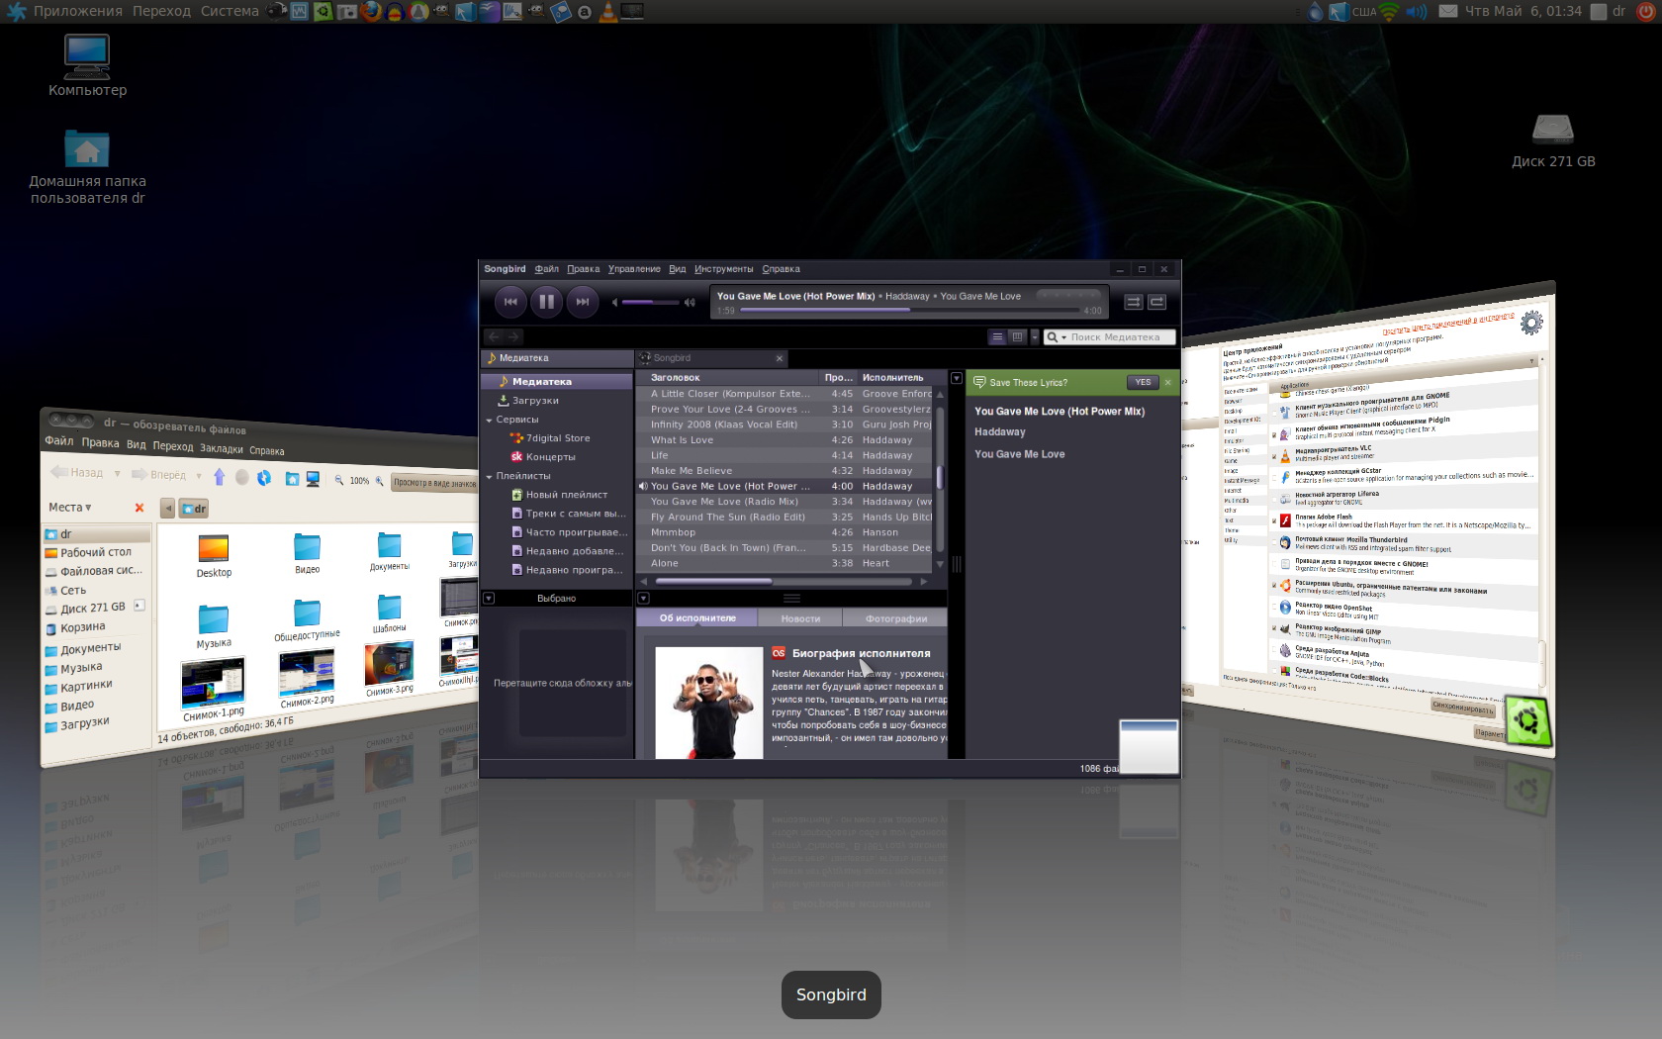Open the Правка menu in Songbird
Viewport: 1662px width, 1039px height.
(x=583, y=269)
